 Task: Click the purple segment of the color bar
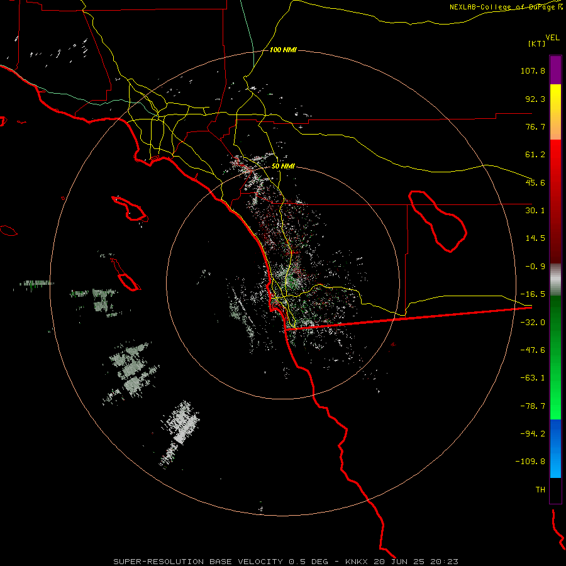555,70
